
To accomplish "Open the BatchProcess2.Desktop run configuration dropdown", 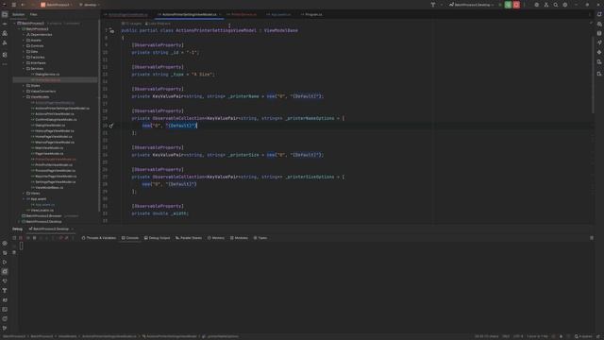I will pos(472,5).
